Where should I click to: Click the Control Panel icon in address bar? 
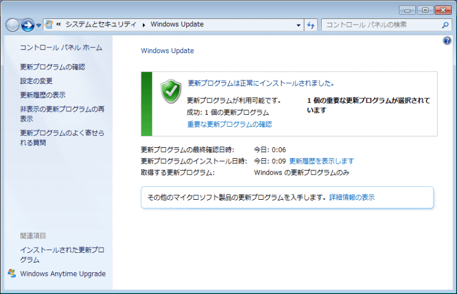49,25
